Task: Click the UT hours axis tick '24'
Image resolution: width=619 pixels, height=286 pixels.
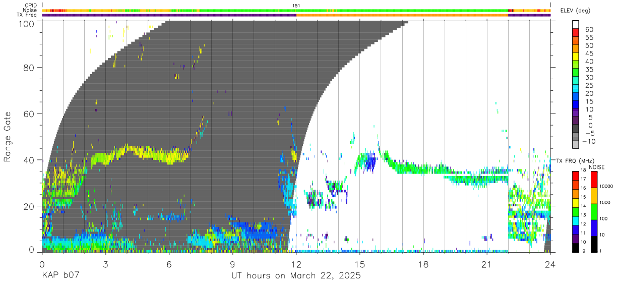Action: click(550, 264)
